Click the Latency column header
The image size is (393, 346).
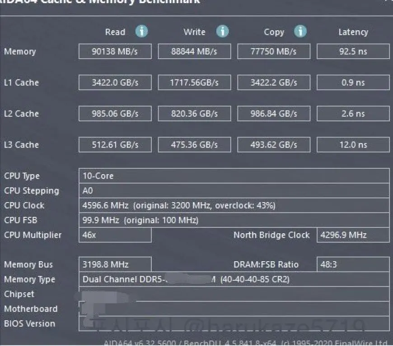click(x=353, y=32)
